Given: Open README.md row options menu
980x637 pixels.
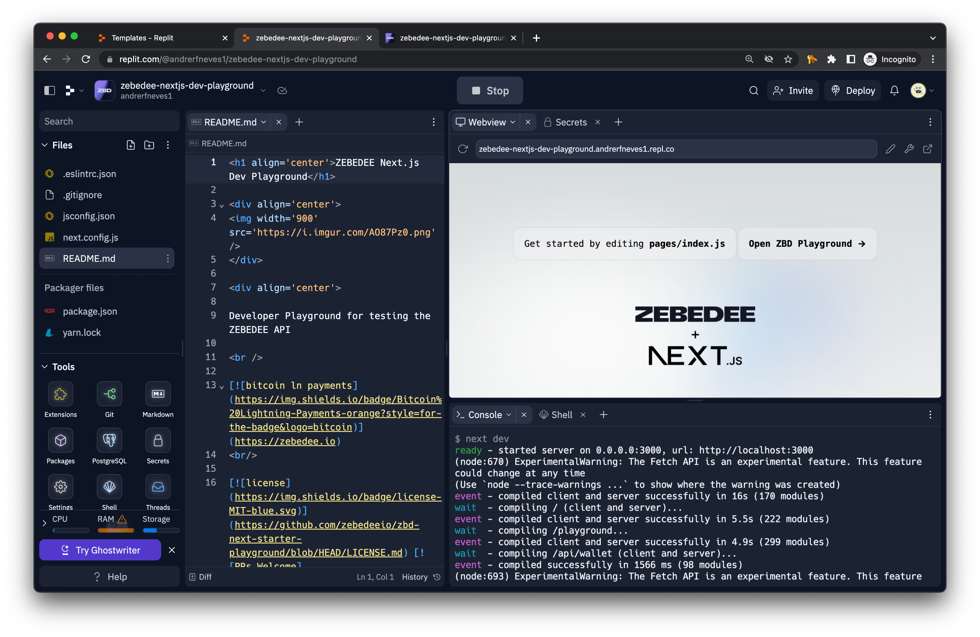Looking at the screenshot, I should click(x=167, y=258).
